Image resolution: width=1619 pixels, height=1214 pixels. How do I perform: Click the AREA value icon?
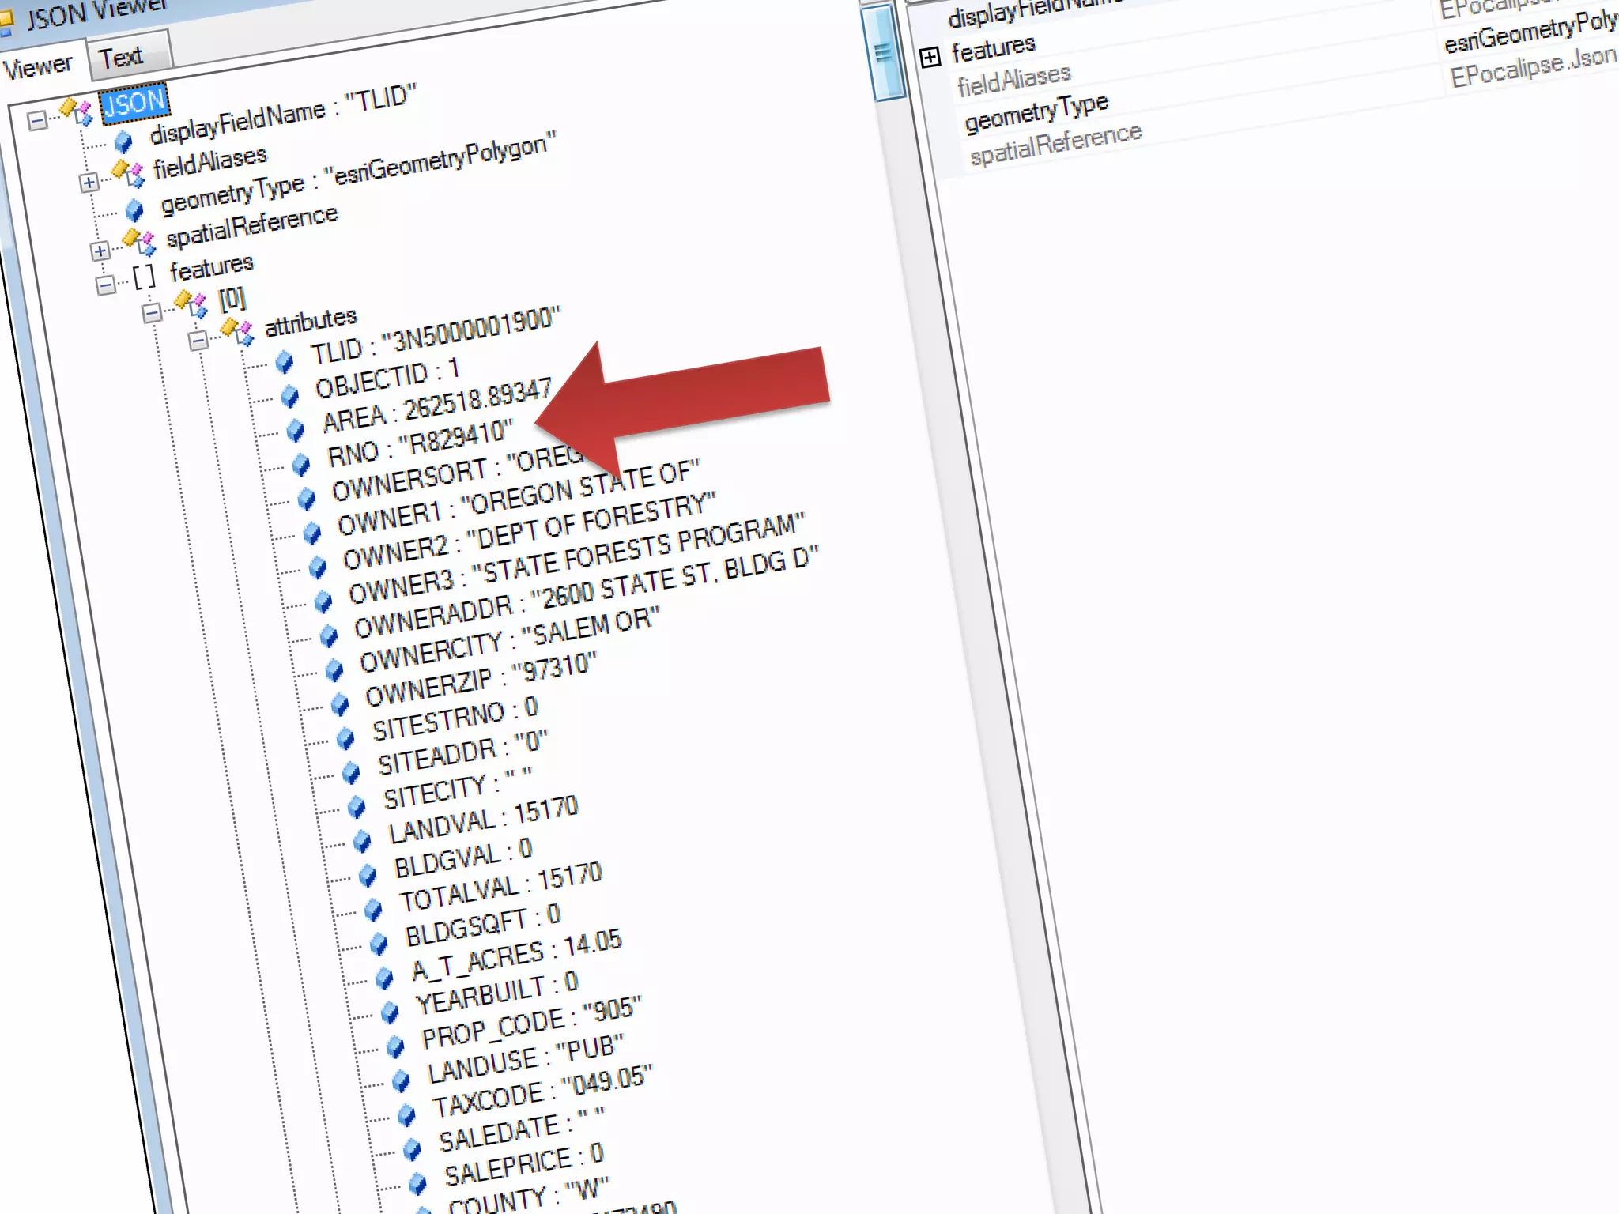point(296,430)
